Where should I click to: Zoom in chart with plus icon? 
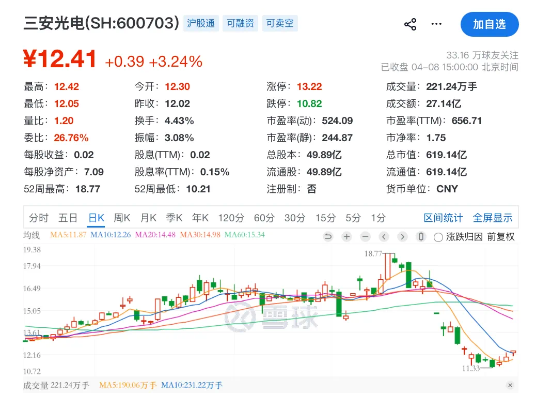click(346, 237)
